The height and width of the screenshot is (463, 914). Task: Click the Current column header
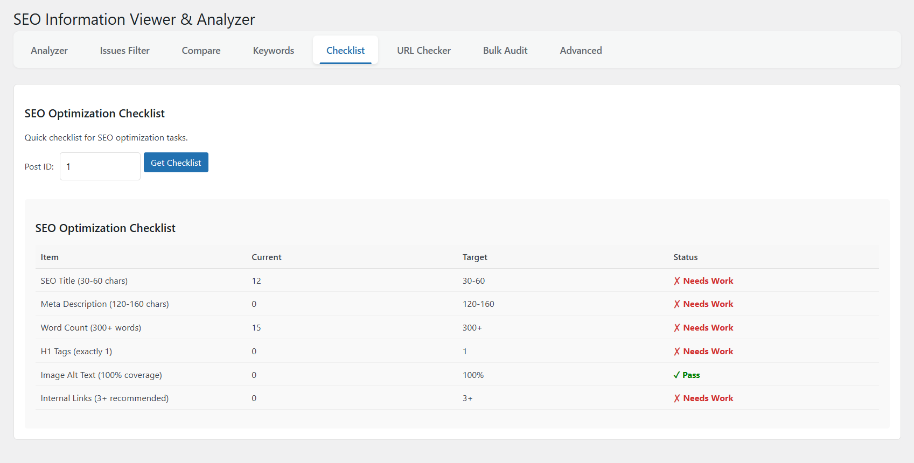tap(267, 257)
